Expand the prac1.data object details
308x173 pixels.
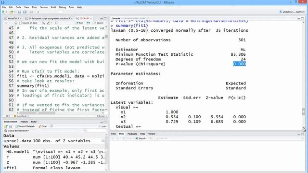tap(5, 141)
